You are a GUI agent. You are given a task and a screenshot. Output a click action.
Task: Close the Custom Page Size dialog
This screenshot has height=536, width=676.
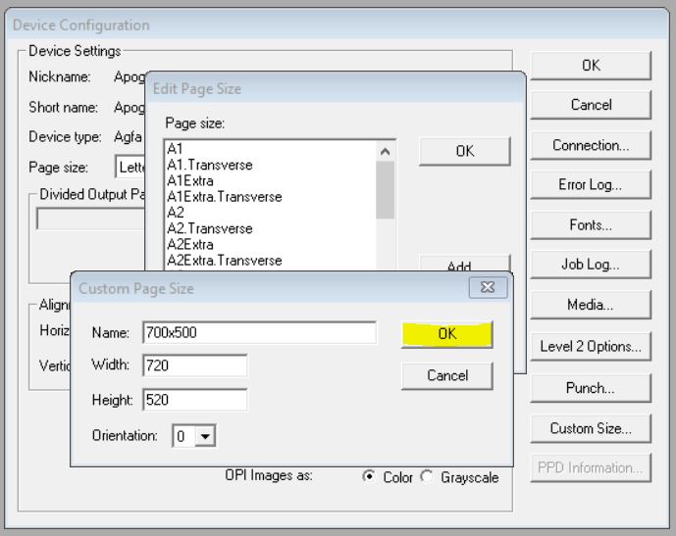pos(488,287)
